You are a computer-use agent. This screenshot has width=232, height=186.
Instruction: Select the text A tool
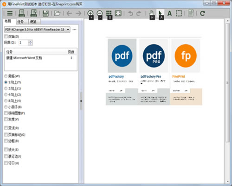[x=169, y=13]
